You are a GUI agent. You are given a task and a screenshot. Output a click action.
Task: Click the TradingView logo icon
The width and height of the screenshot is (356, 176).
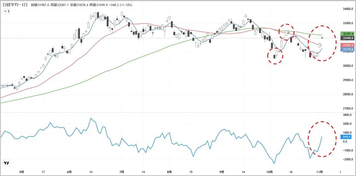7,163
